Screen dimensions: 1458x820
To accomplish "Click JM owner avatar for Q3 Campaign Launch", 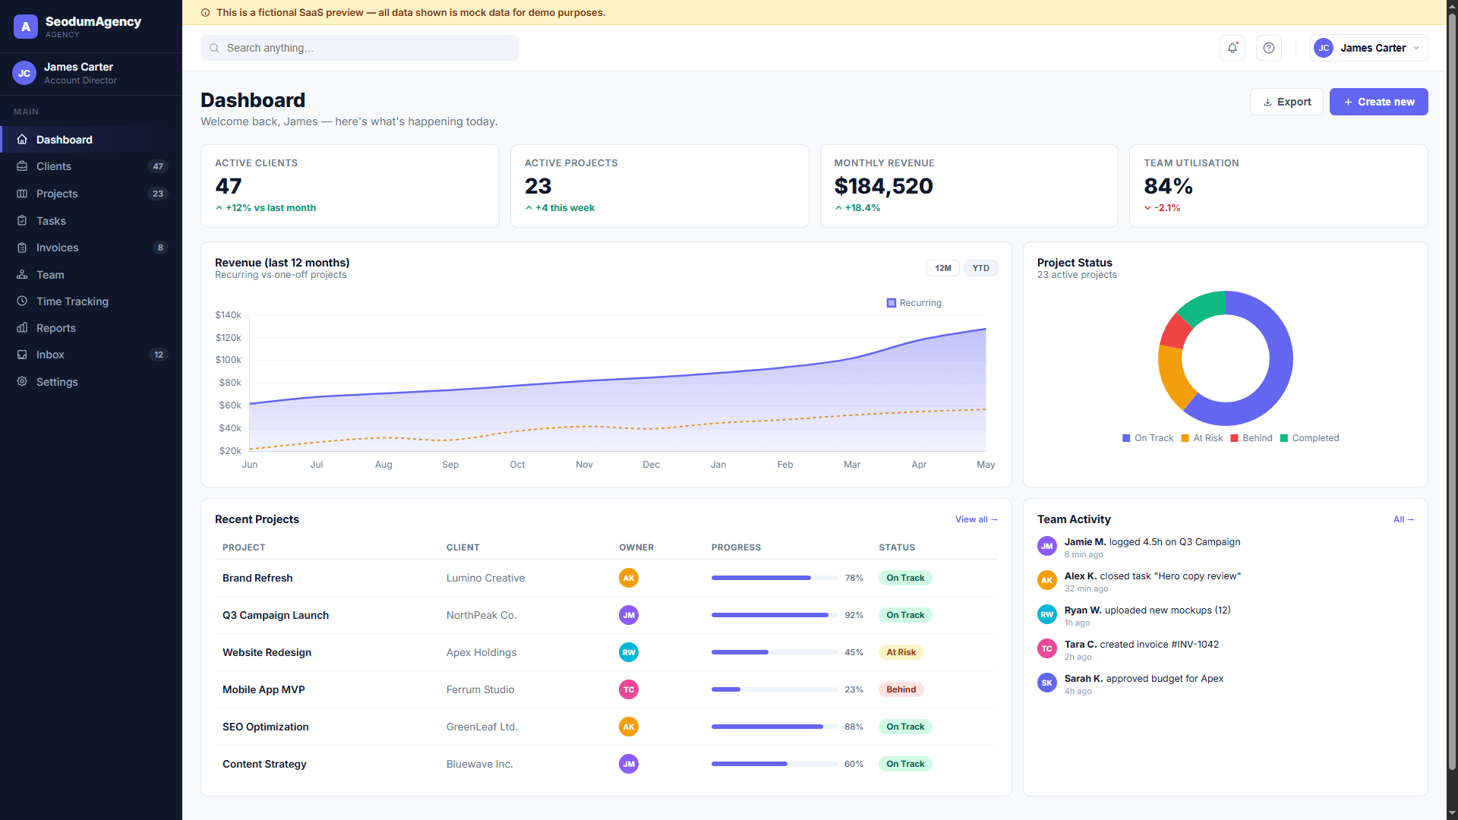I will tap(629, 615).
